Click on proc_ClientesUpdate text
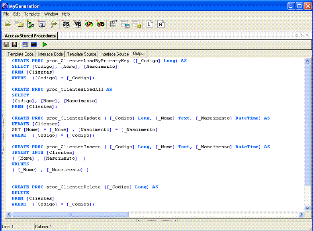Screen dimensions: 313x231 (73, 118)
